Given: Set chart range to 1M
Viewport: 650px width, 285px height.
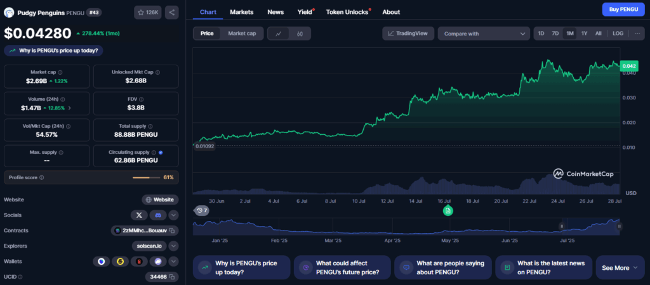Looking at the screenshot, I should click(x=569, y=34).
